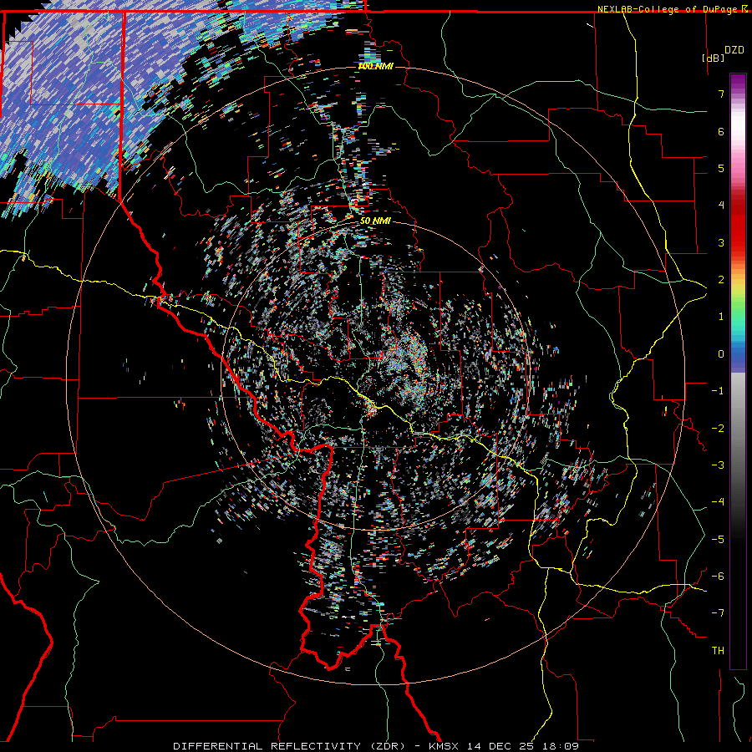The image size is (752, 752).
Task: Click the DZD product label
Action: (734, 50)
